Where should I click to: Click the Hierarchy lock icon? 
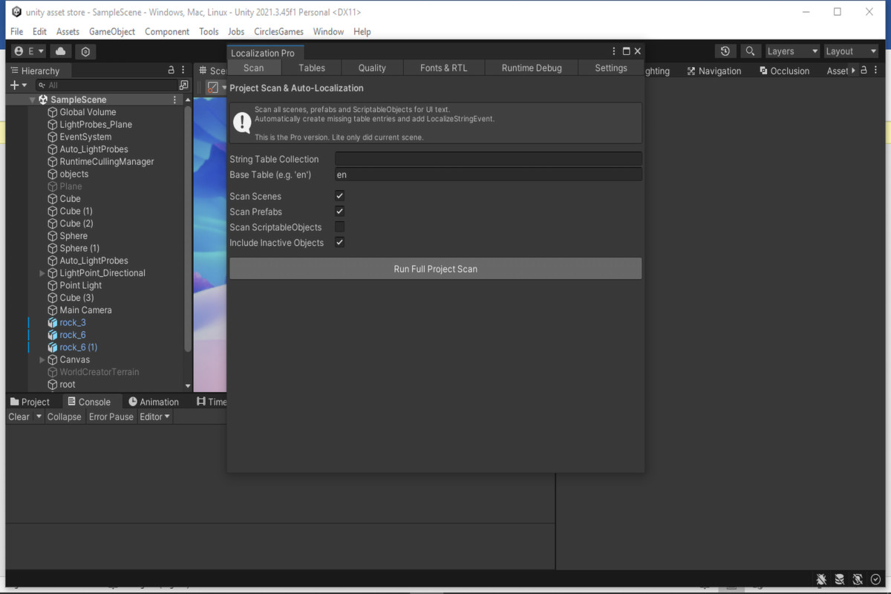(172, 71)
